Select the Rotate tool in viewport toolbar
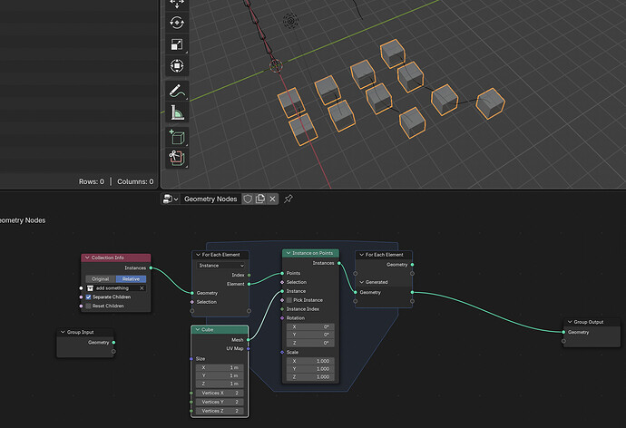This screenshot has height=428, width=626. click(177, 23)
